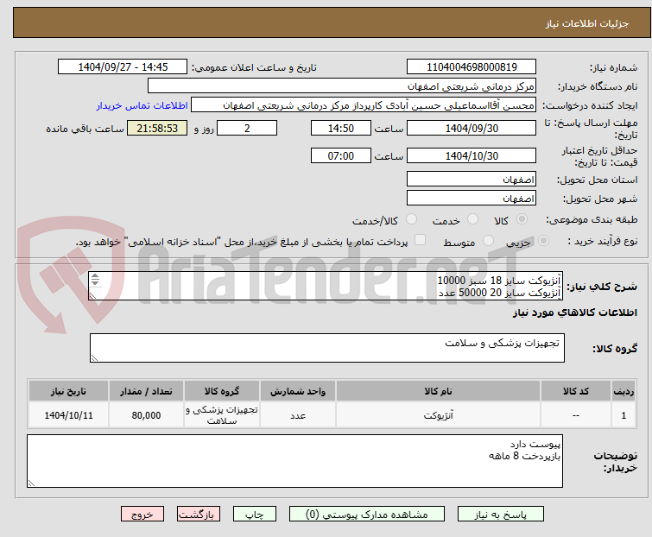Click the response deadline date 1404/09/30
The height and width of the screenshot is (537, 652).
[x=472, y=128]
